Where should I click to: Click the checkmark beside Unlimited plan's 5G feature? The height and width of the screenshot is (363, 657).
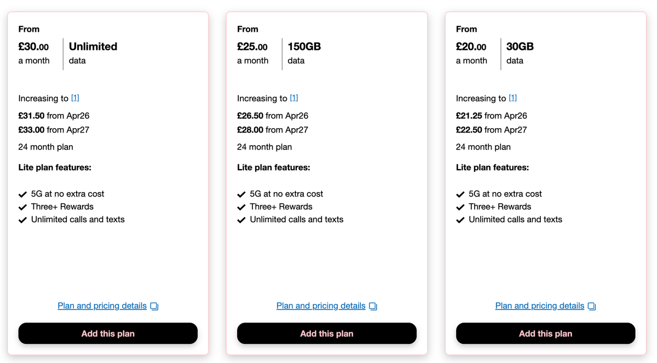pyautogui.click(x=22, y=193)
